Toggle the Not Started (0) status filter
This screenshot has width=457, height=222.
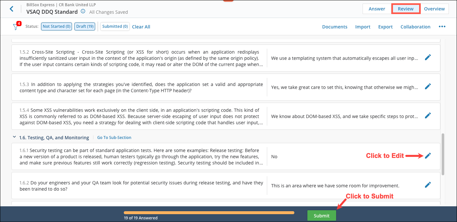(x=57, y=26)
